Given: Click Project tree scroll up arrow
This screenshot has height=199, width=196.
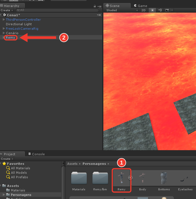Looking at the screenshot, I should (x=63, y=163).
